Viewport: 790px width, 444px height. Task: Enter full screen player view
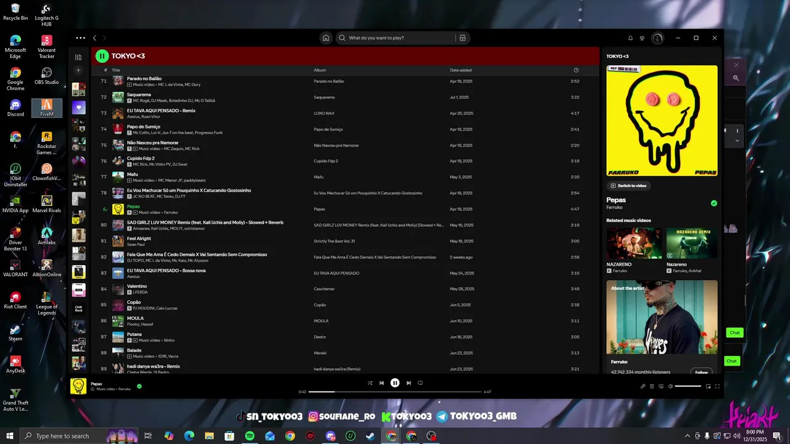[x=717, y=386]
